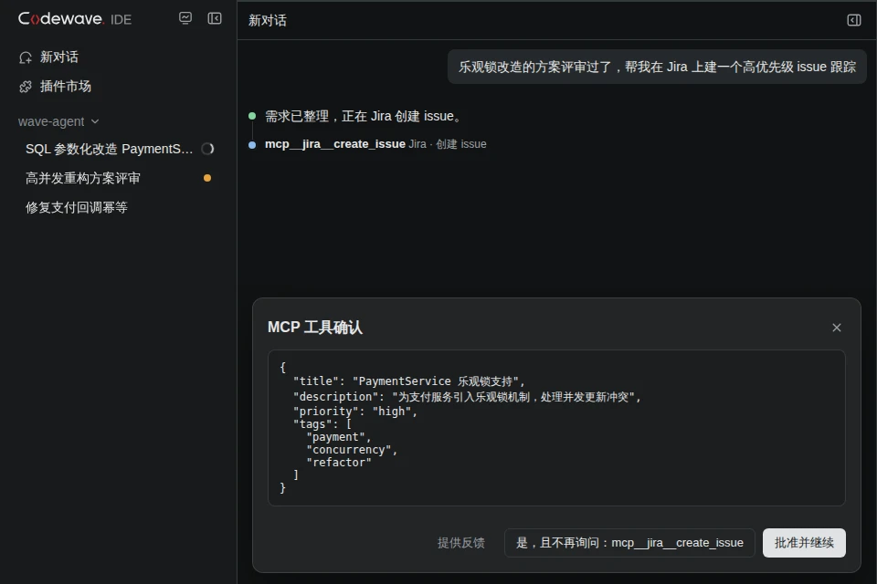877x584 pixels.
Task: Click the Codewave IDE logo
Action: tap(75, 19)
